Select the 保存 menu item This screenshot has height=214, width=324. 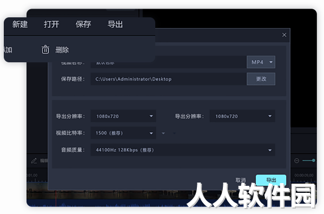pyautogui.click(x=83, y=24)
